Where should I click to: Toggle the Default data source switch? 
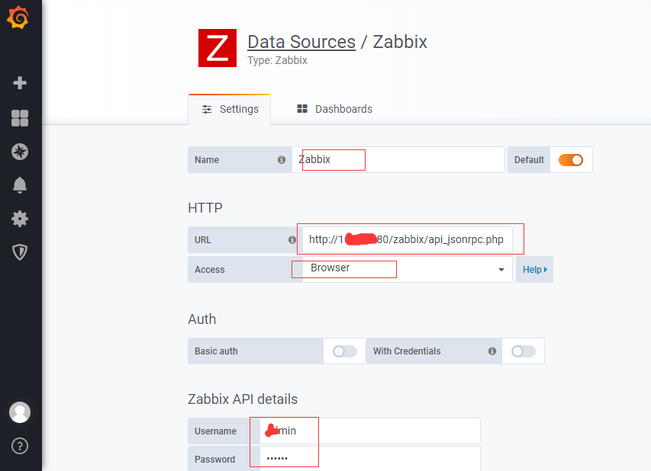[x=571, y=160]
